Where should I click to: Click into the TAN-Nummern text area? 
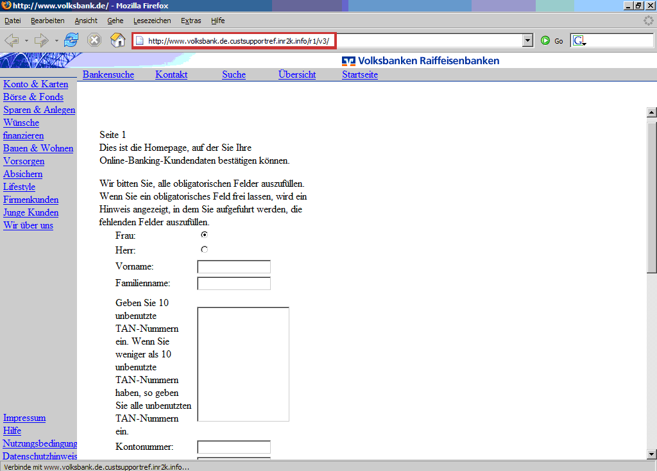point(243,364)
